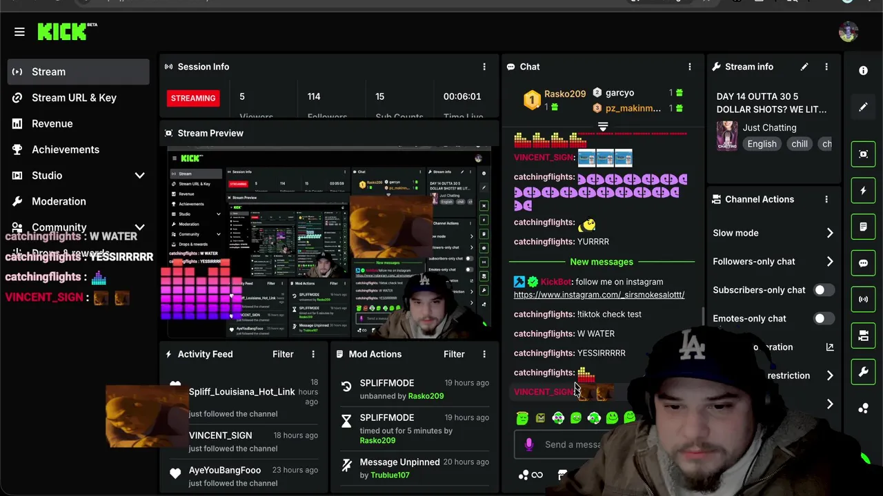This screenshot has width=883, height=496.
Task: Click VINCENT_SIGN follower entry in Activity Feed
Action: click(x=220, y=435)
